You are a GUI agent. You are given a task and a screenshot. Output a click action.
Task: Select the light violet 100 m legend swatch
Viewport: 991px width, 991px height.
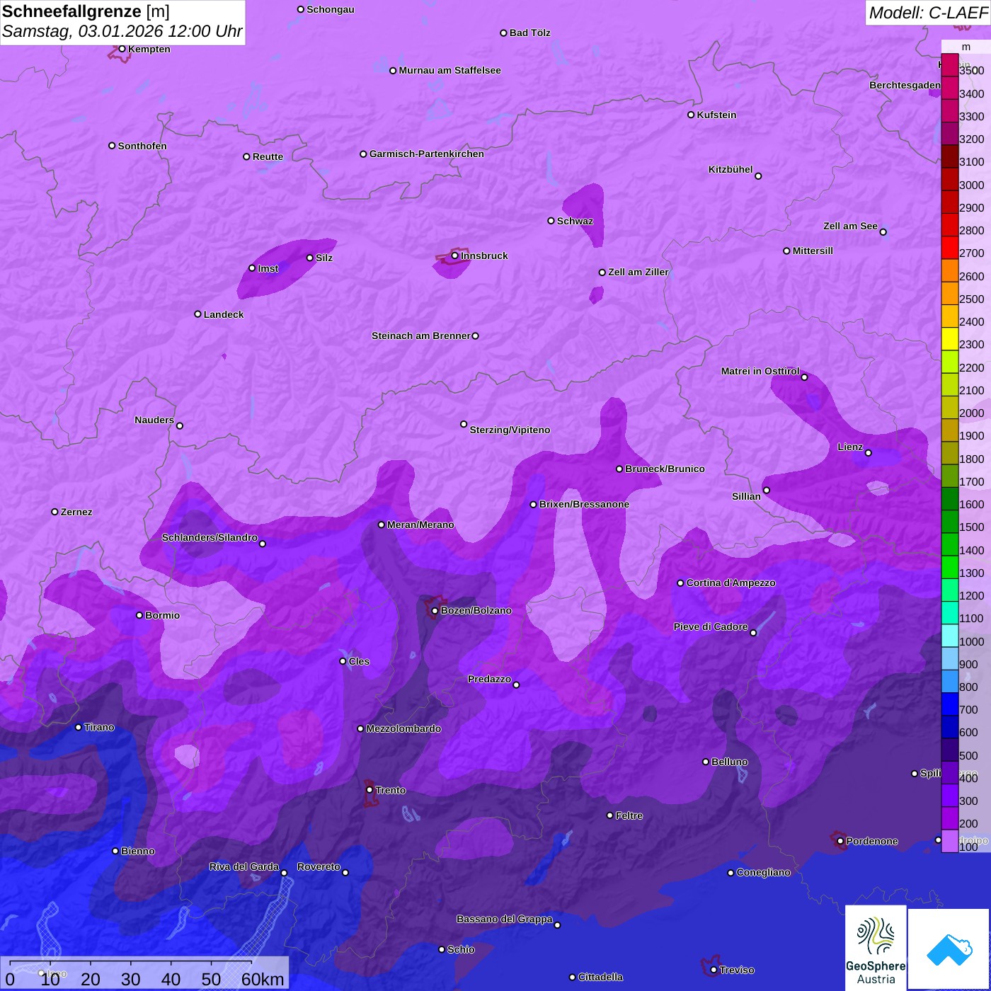point(949,841)
